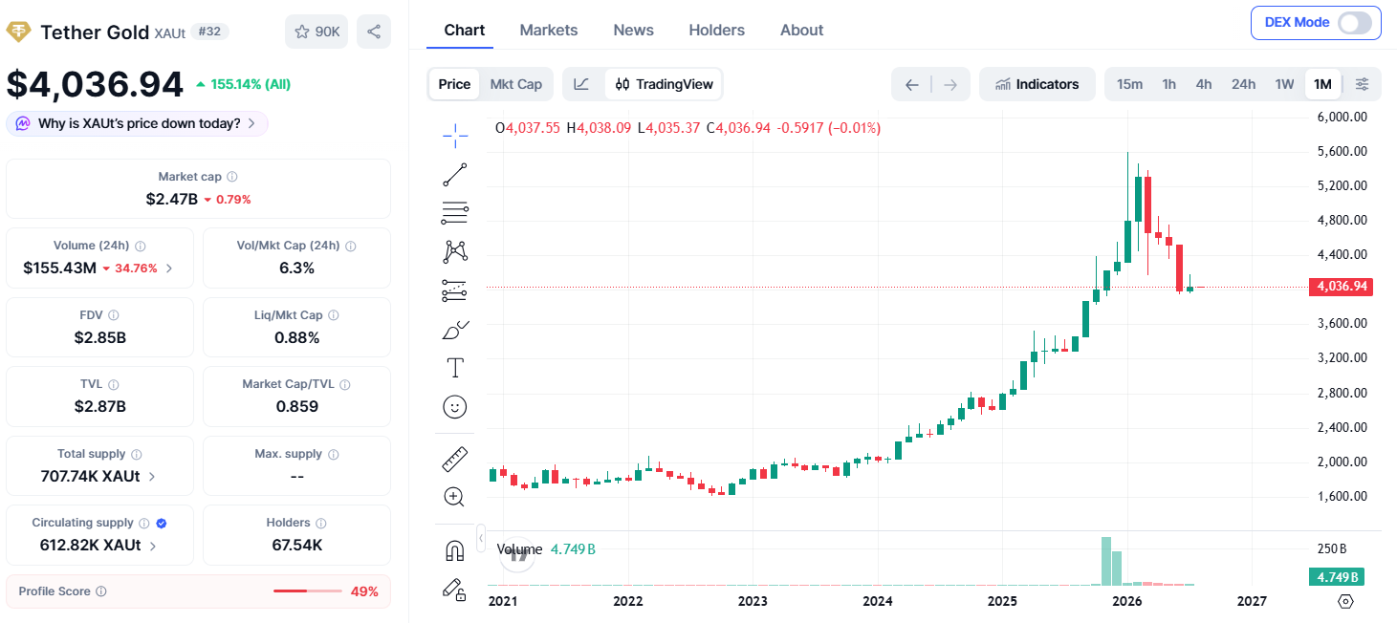Open the 155.14% (All) period selector

(243, 84)
